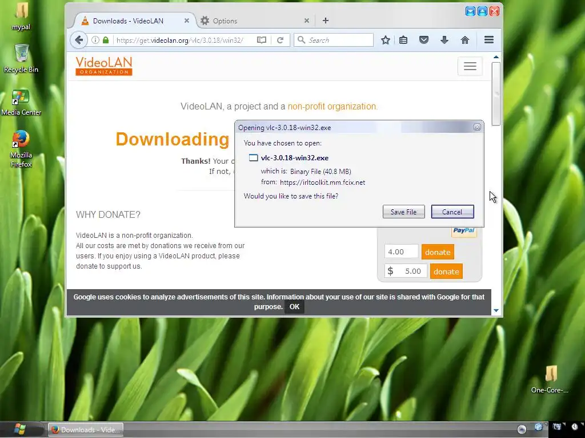Image resolution: width=585 pixels, height=438 pixels.
Task: Click the vlc-3.0.18-win32.exe file icon
Action: click(x=253, y=157)
